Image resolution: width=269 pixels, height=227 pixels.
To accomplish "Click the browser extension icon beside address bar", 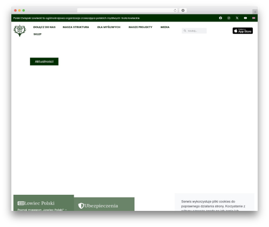I will tap(183, 10).
